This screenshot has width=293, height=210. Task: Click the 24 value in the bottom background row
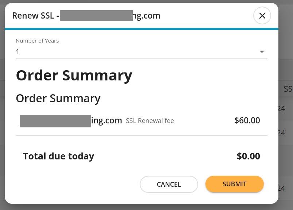[281, 188]
